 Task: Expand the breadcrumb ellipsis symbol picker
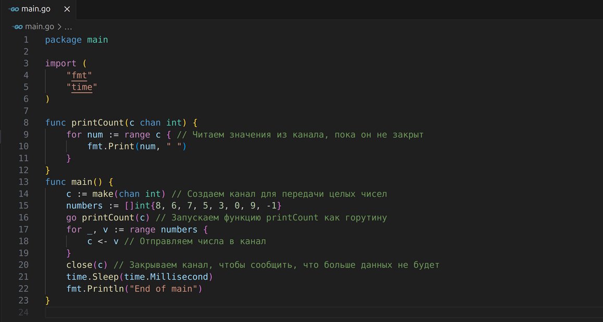click(68, 27)
